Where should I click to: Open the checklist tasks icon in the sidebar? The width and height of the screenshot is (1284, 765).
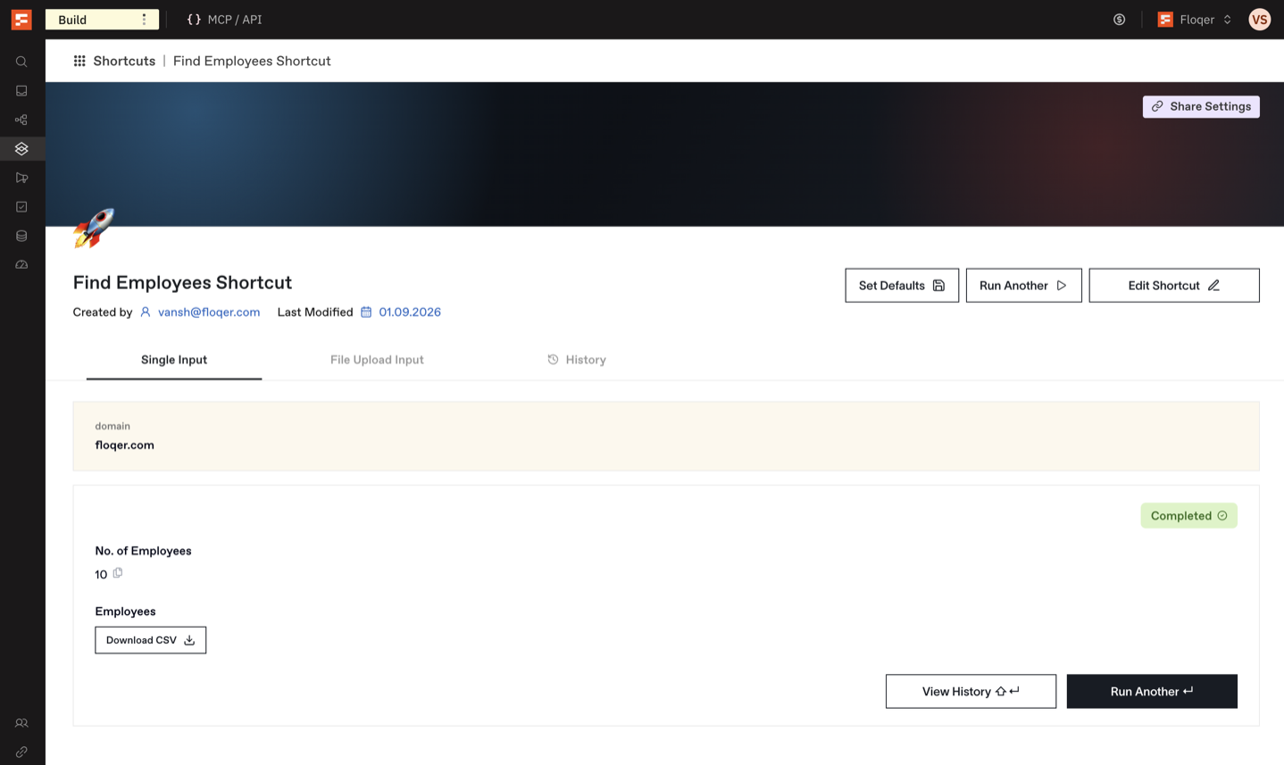[x=21, y=207]
